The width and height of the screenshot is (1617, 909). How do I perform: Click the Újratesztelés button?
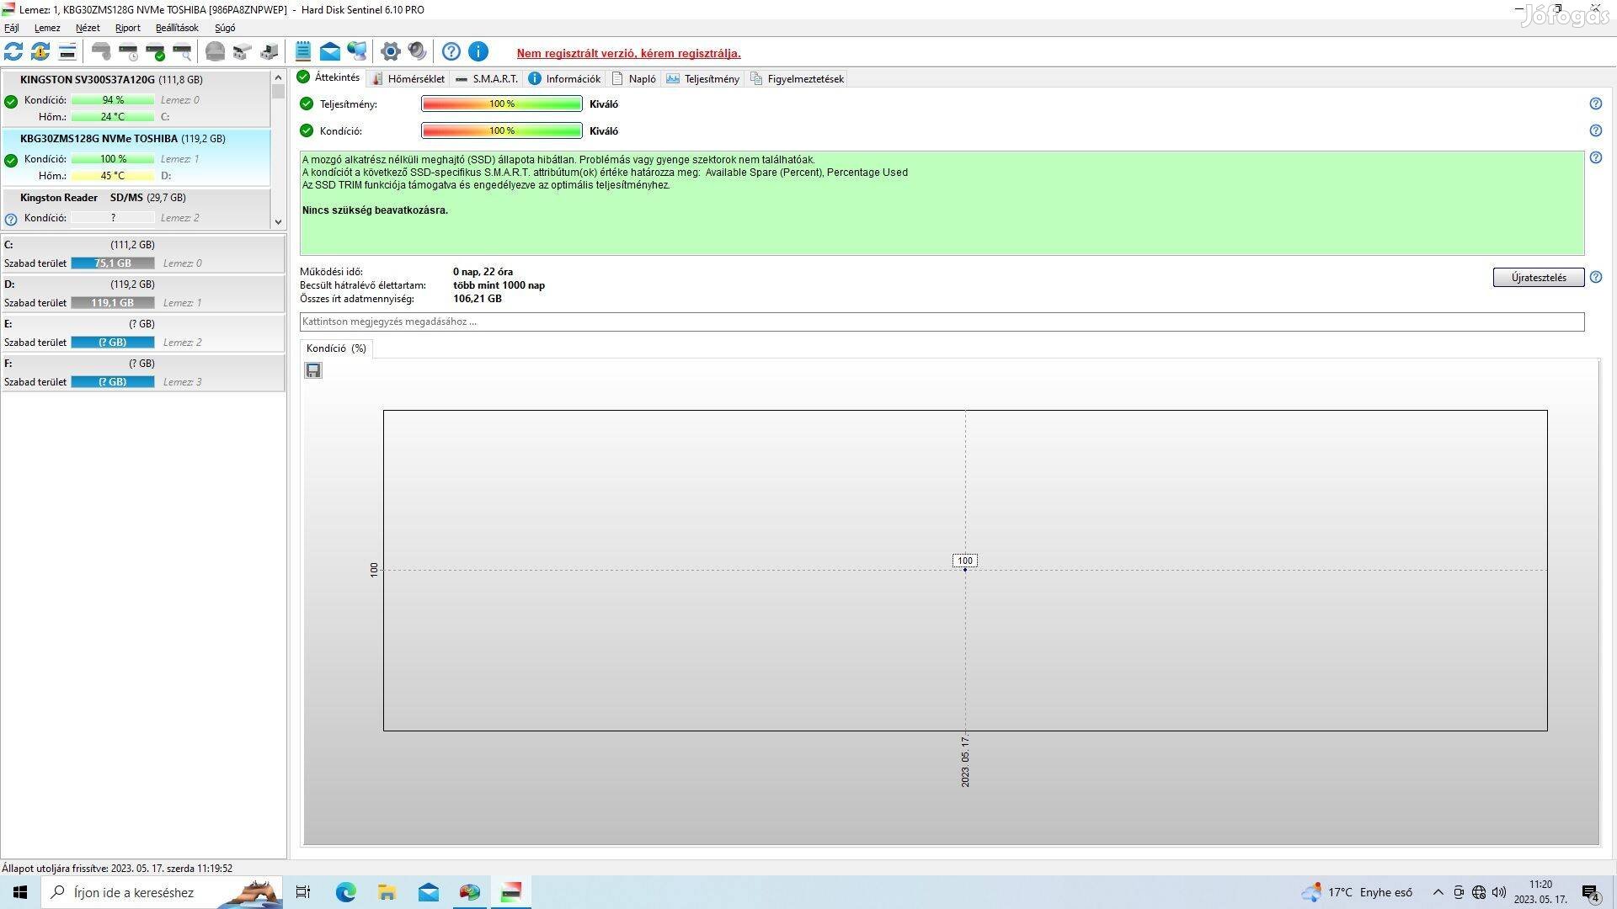1538,277
